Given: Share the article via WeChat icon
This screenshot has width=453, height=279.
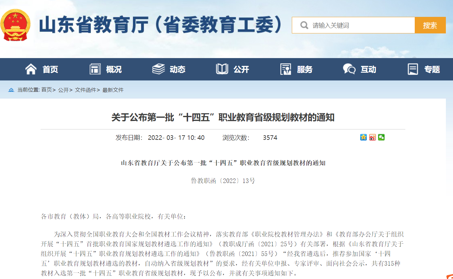Looking at the screenshot, I should [x=381, y=137].
